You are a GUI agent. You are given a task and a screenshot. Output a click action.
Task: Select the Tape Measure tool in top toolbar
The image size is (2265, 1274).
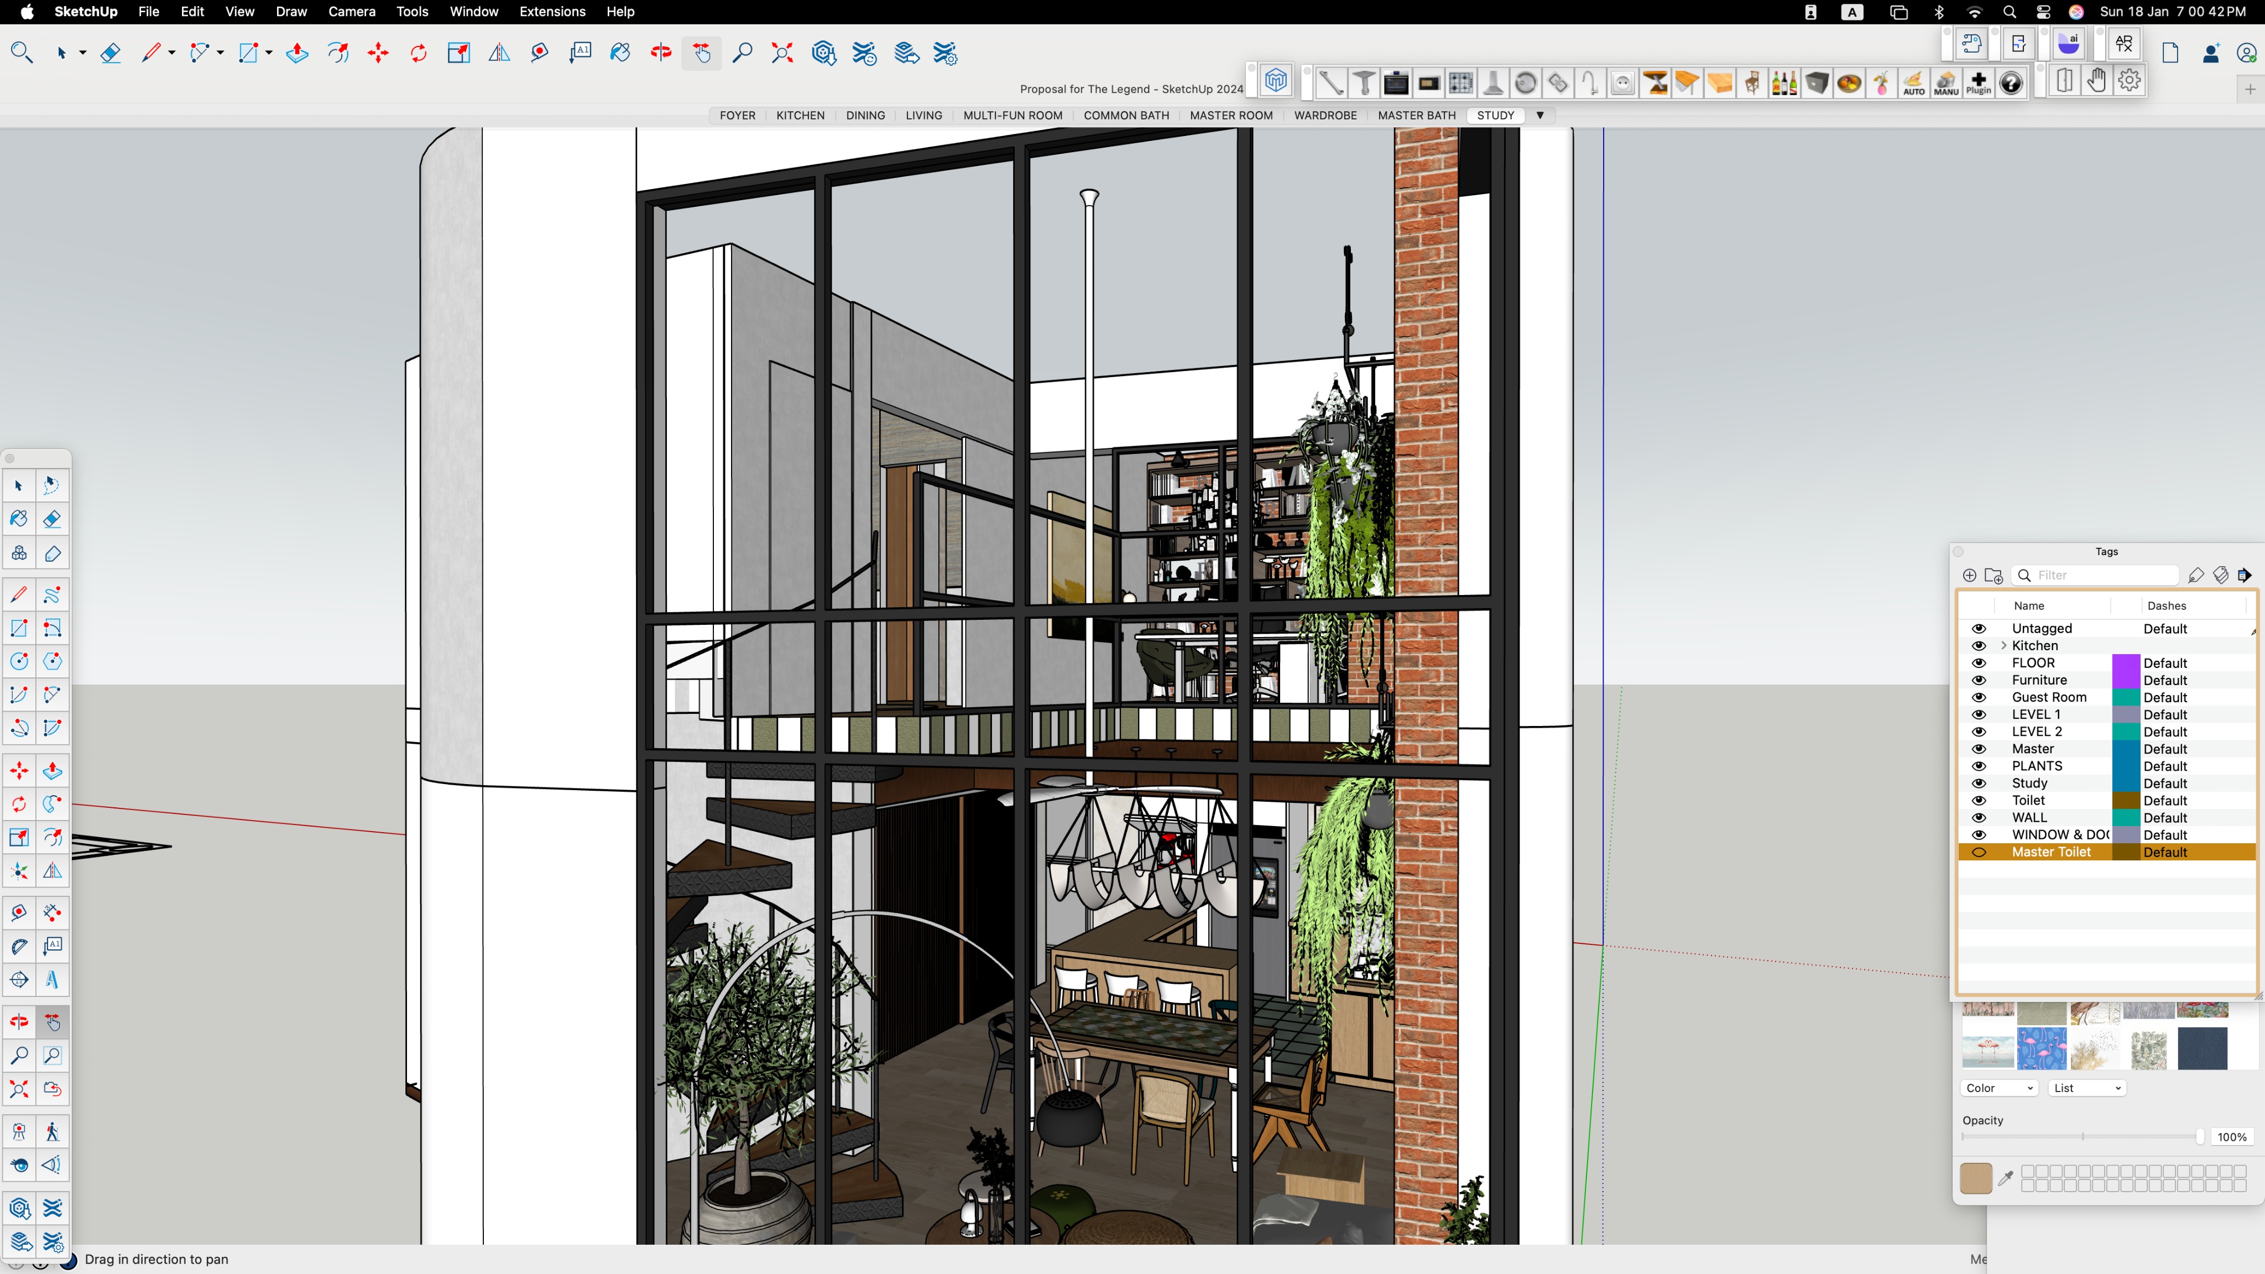pos(539,54)
